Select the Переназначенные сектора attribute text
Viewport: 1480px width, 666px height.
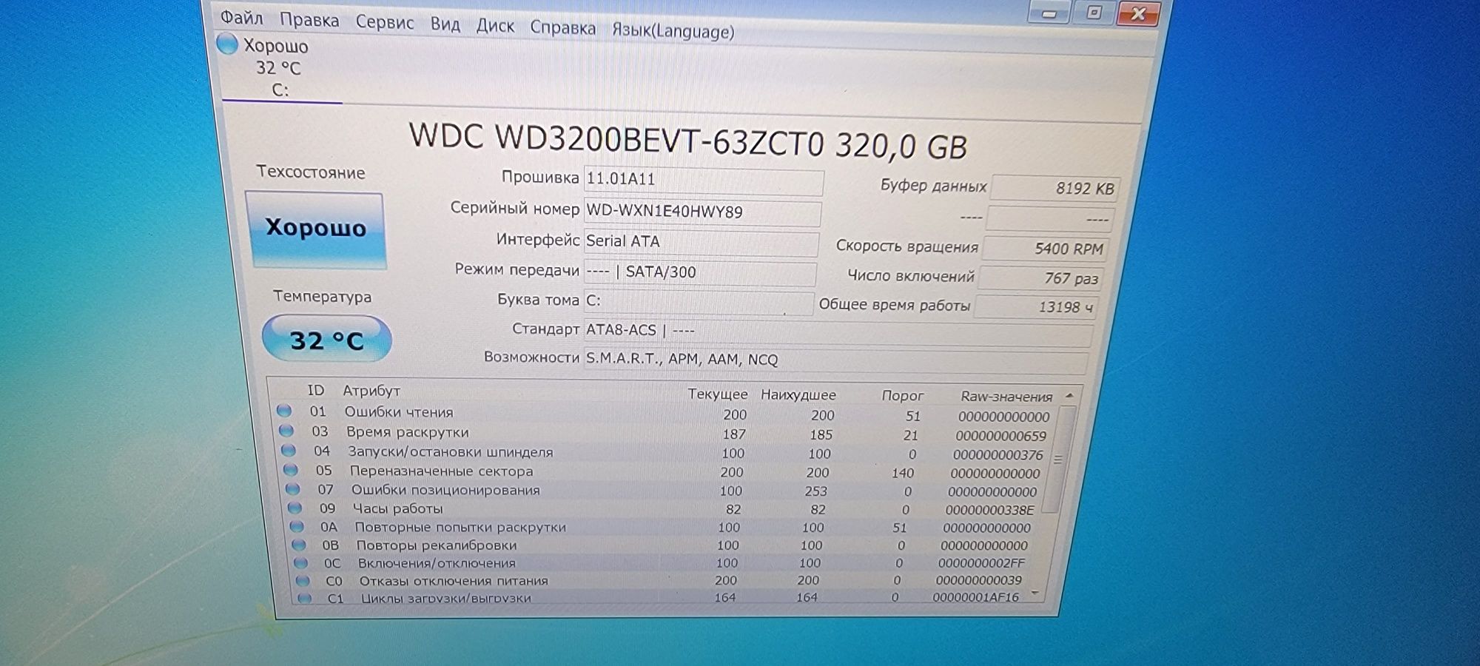[x=441, y=471]
